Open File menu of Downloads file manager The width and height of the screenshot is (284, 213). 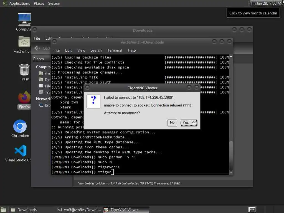tap(37, 38)
